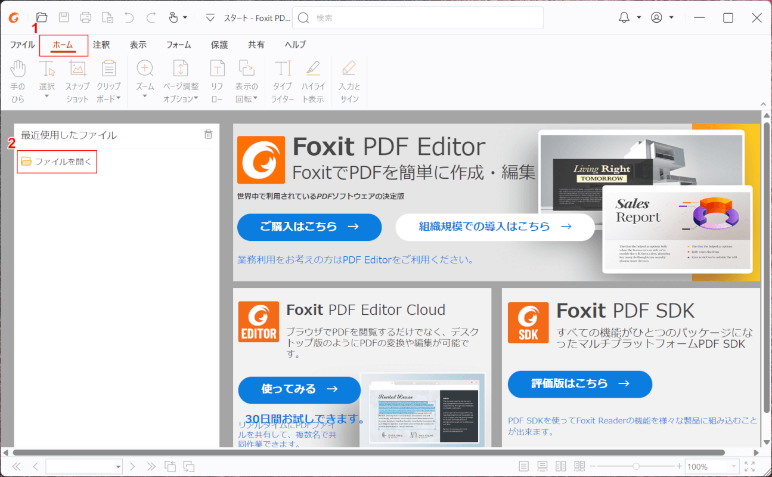Click the zoom slider handle
The image size is (772, 477).
pyautogui.click(x=637, y=466)
